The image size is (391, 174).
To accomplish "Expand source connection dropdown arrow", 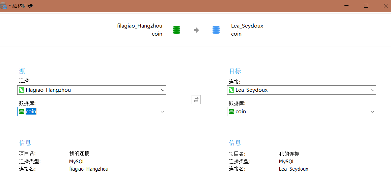I will (163, 90).
